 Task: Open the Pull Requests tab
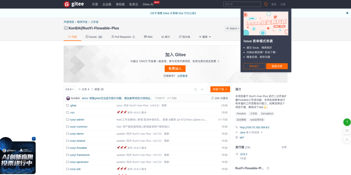click(123, 37)
